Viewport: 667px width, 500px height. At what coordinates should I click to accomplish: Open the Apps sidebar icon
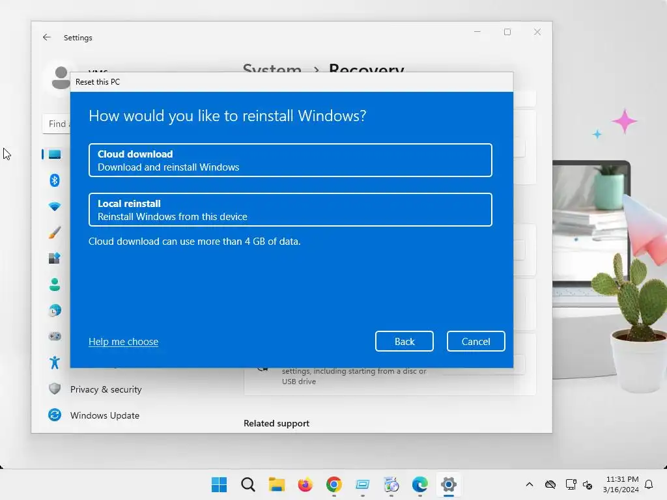[55, 258]
